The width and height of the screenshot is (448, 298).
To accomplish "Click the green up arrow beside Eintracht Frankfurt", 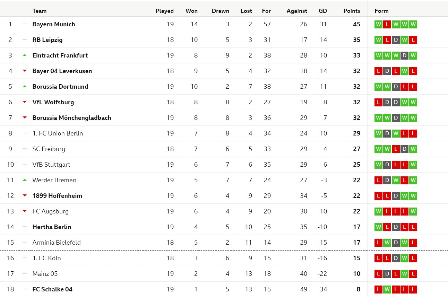I will pyautogui.click(x=25, y=55).
